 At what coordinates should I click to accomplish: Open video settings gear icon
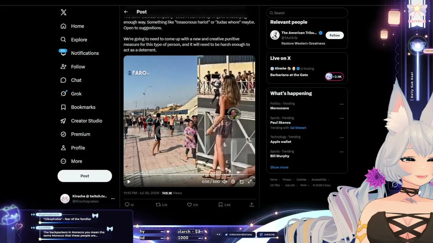(x=233, y=182)
